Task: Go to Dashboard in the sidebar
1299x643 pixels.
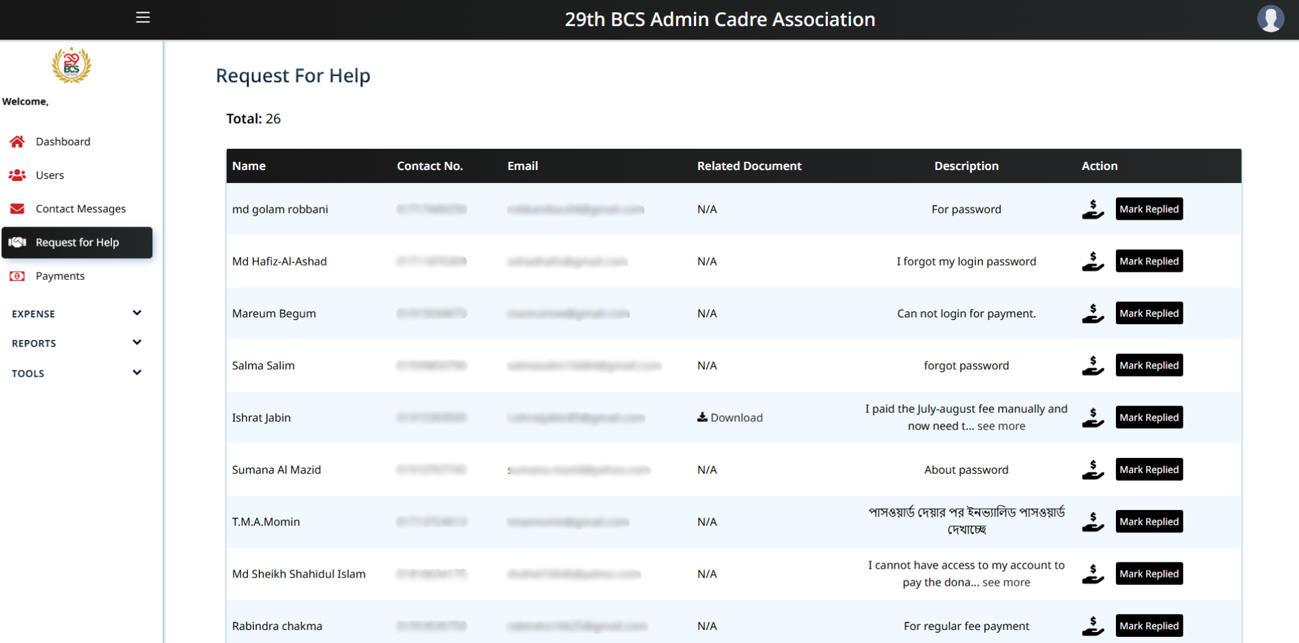Action: click(x=63, y=142)
